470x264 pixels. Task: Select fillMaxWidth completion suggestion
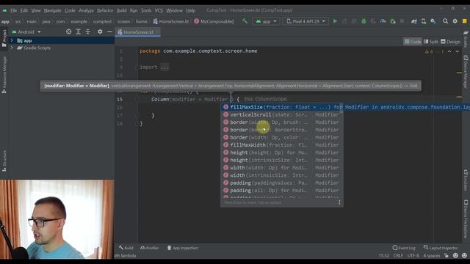(282, 145)
